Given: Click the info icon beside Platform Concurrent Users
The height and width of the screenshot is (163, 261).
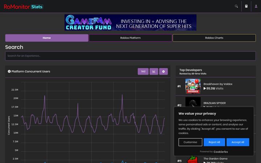Looking at the screenshot, I should [x=9, y=71].
